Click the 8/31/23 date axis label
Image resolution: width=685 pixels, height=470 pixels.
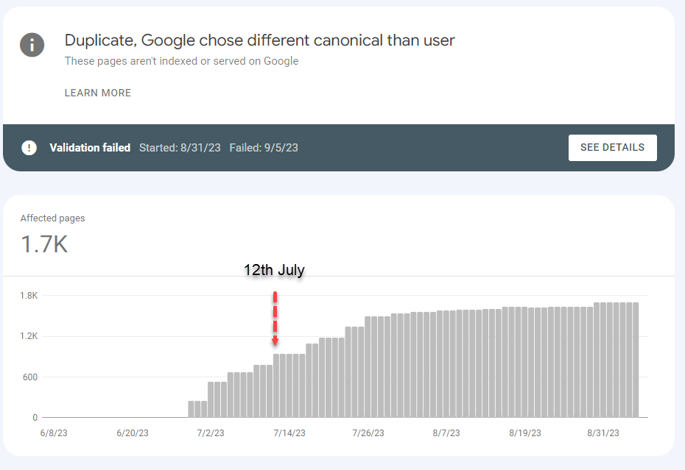pyautogui.click(x=603, y=433)
